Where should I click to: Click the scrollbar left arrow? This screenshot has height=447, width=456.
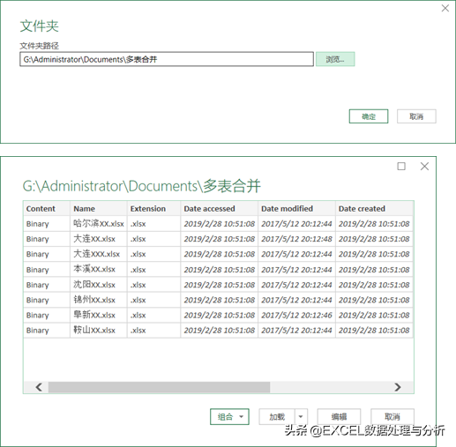(x=39, y=387)
